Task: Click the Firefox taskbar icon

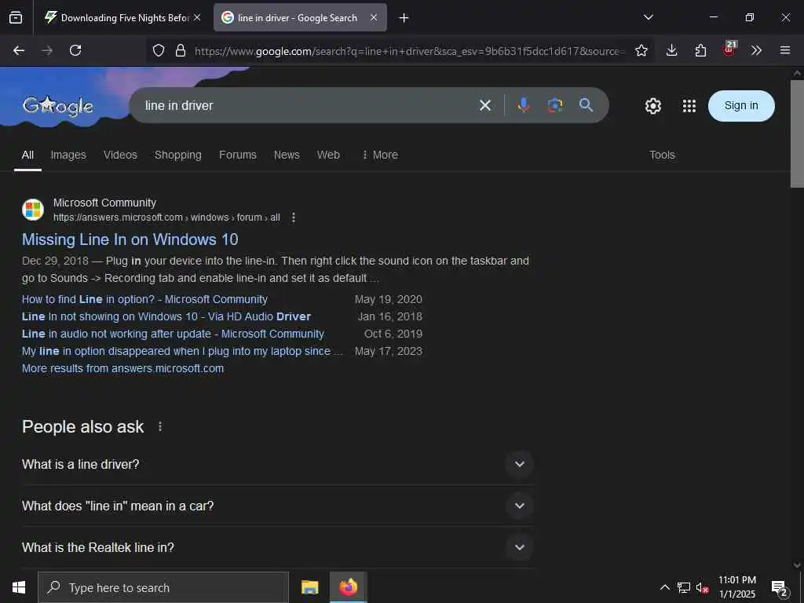Action: tap(348, 587)
